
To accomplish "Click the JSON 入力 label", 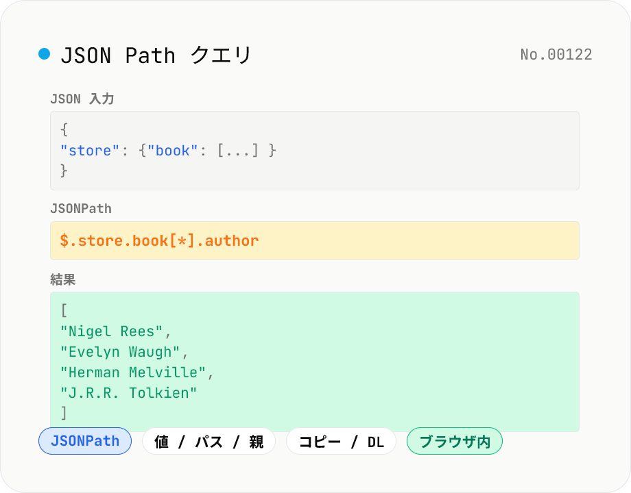I will pyautogui.click(x=82, y=99).
